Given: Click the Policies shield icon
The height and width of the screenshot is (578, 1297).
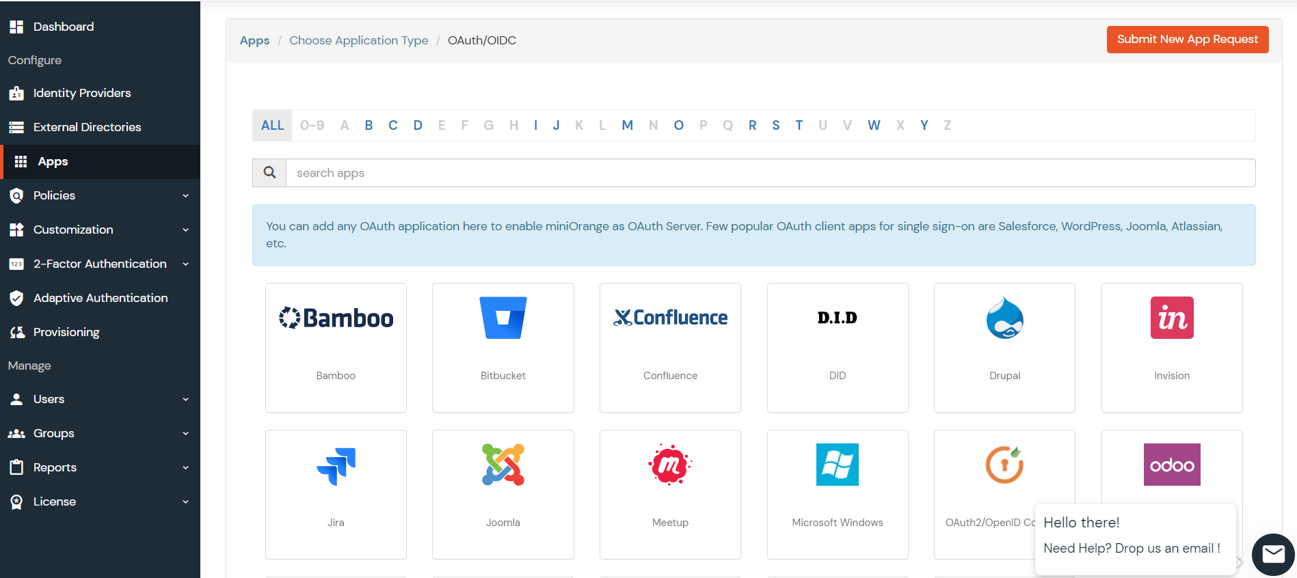Looking at the screenshot, I should 16,195.
